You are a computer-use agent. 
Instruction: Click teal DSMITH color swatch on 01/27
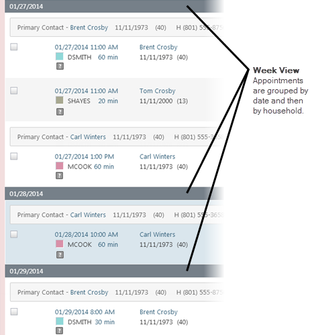tap(60, 56)
